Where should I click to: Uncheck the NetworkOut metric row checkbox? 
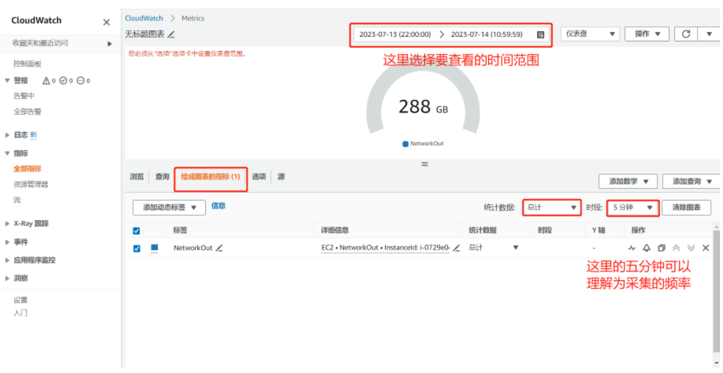click(136, 248)
